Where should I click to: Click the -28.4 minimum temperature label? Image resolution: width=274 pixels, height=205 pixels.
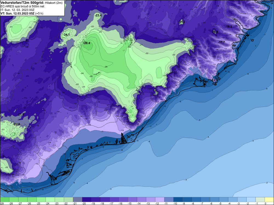tap(87, 43)
